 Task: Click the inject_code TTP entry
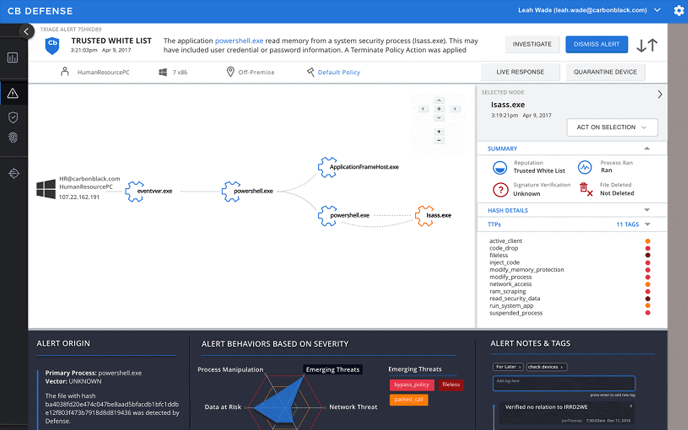pyautogui.click(x=504, y=263)
